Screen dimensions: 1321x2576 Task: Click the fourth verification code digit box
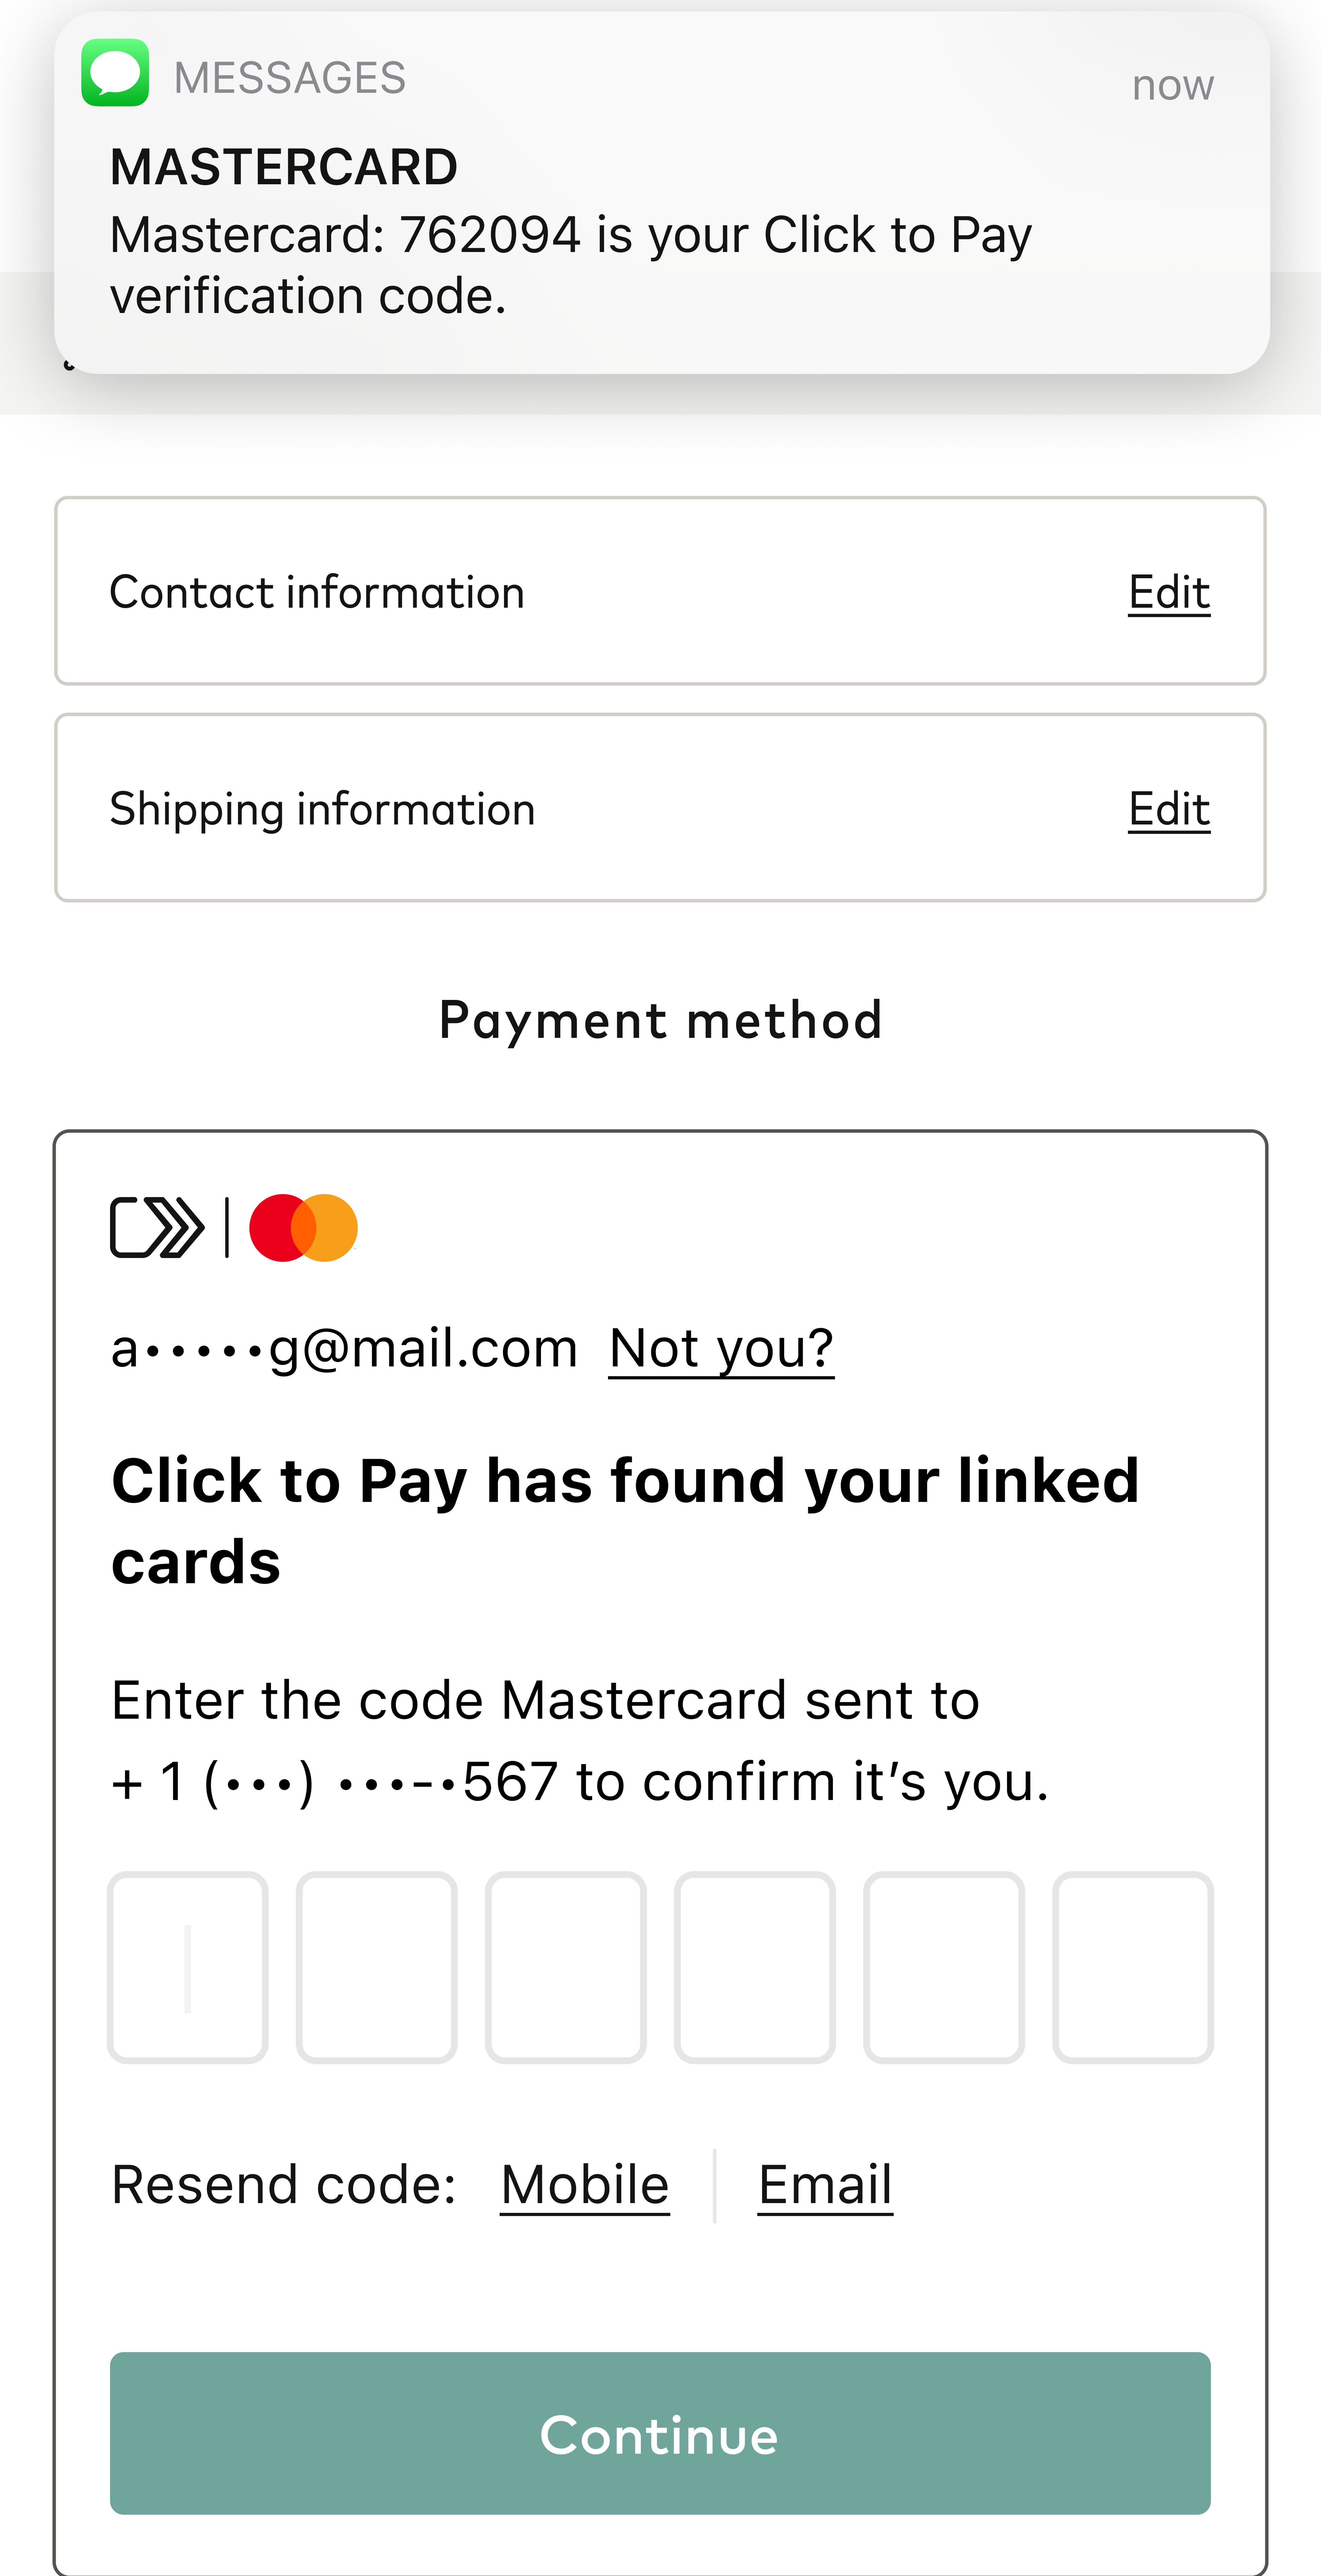point(755,1967)
